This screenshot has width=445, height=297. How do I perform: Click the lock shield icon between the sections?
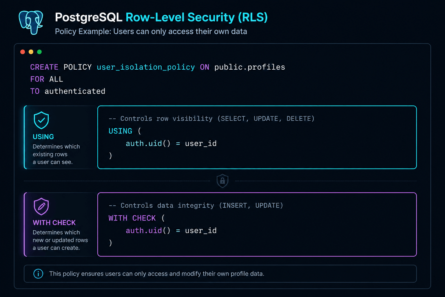[222, 181]
